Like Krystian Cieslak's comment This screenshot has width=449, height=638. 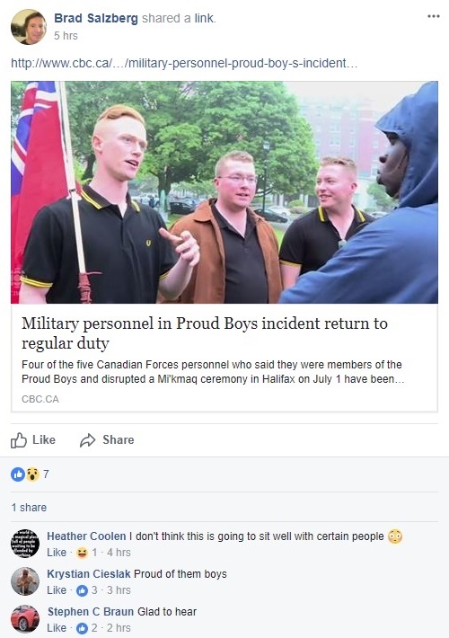pos(57,590)
